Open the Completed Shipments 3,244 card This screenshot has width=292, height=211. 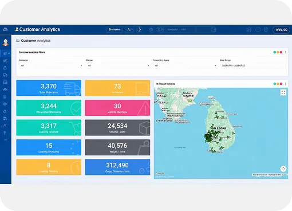[x=49, y=108]
